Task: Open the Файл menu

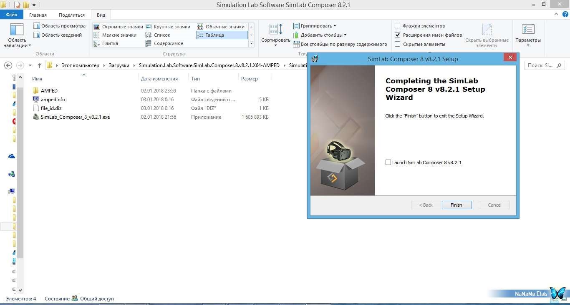Action: [x=12, y=15]
